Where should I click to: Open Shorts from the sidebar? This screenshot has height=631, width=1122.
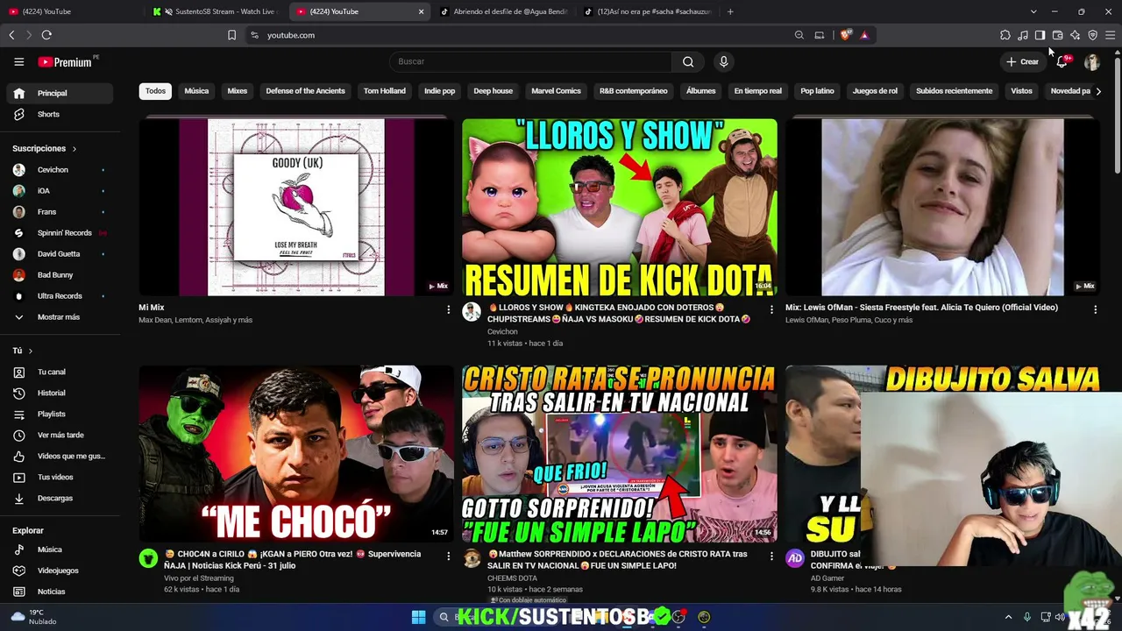(60, 114)
